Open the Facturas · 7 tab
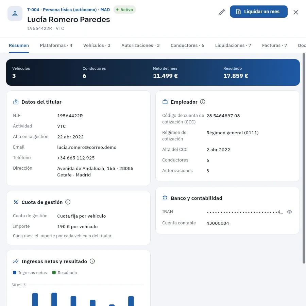This screenshot has height=306, width=306. pos(274,46)
